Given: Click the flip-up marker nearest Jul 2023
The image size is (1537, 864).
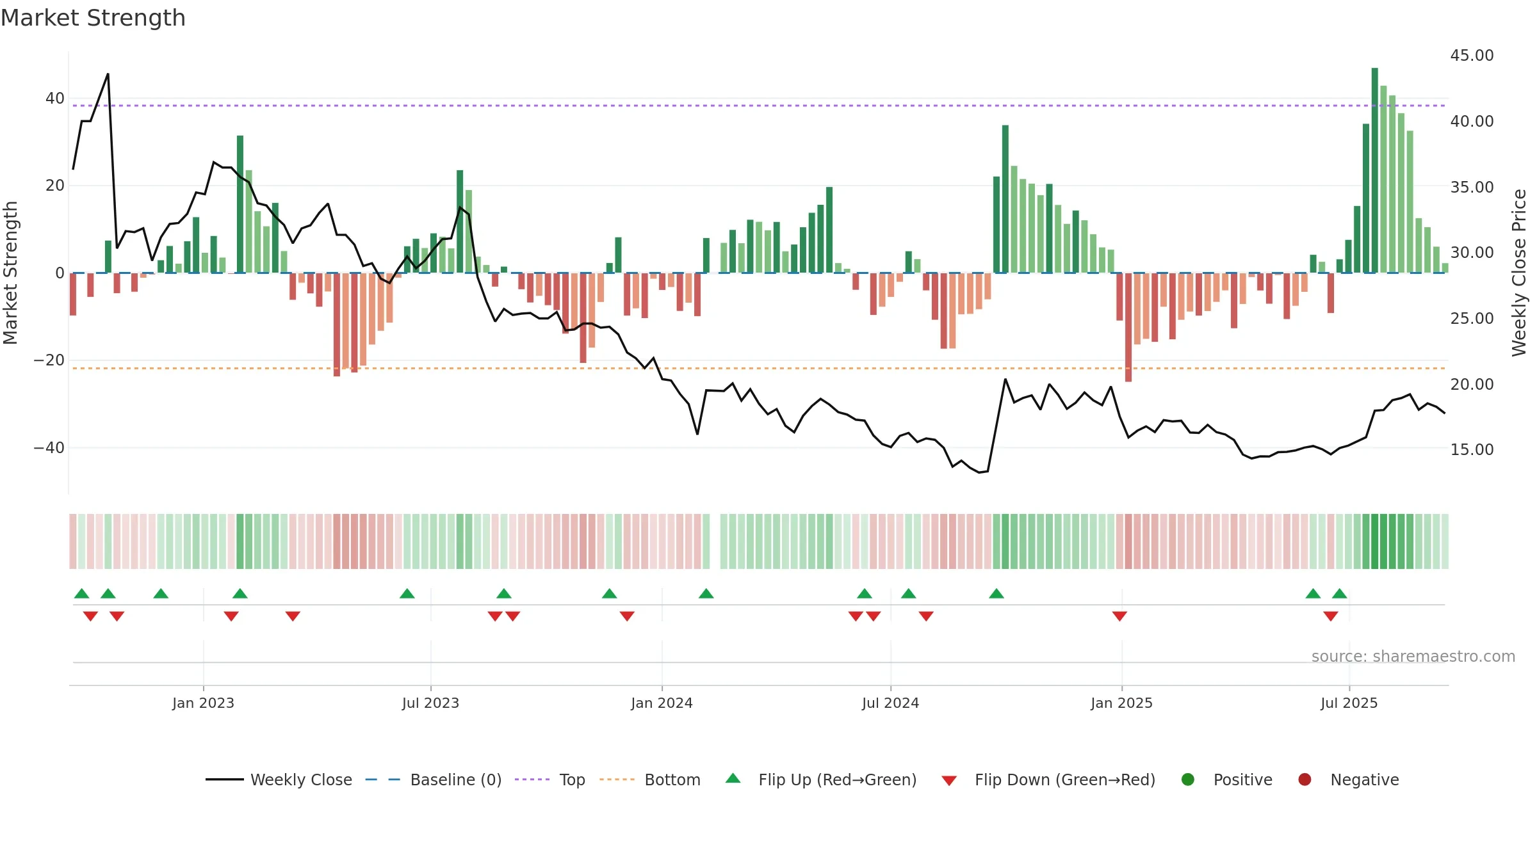Looking at the screenshot, I should (x=407, y=593).
